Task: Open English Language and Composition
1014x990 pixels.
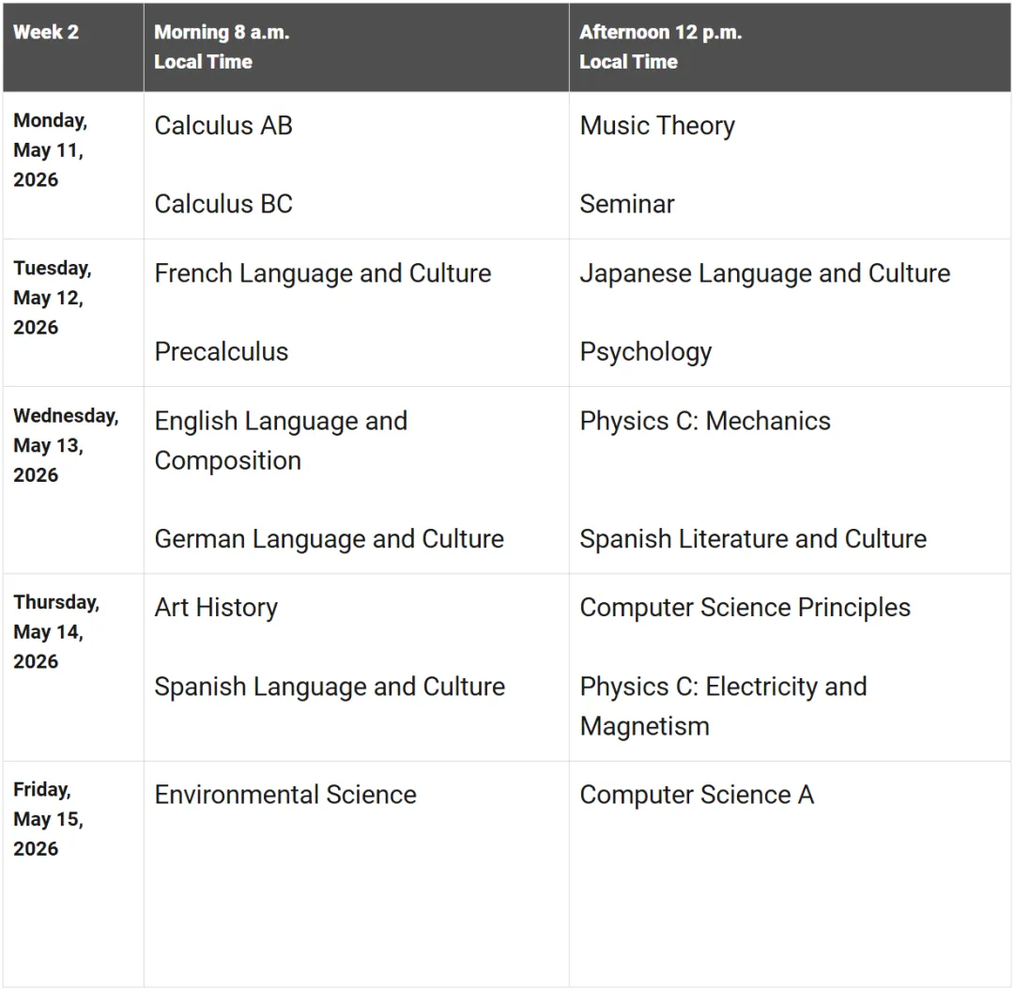Action: (281, 441)
